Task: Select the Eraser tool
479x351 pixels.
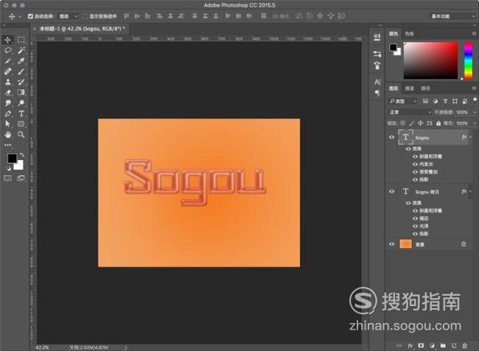Action: coord(7,92)
